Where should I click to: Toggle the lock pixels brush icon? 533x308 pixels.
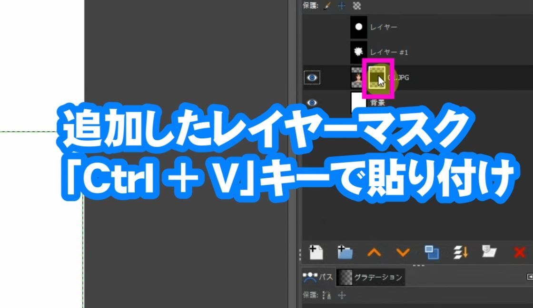[x=327, y=5]
